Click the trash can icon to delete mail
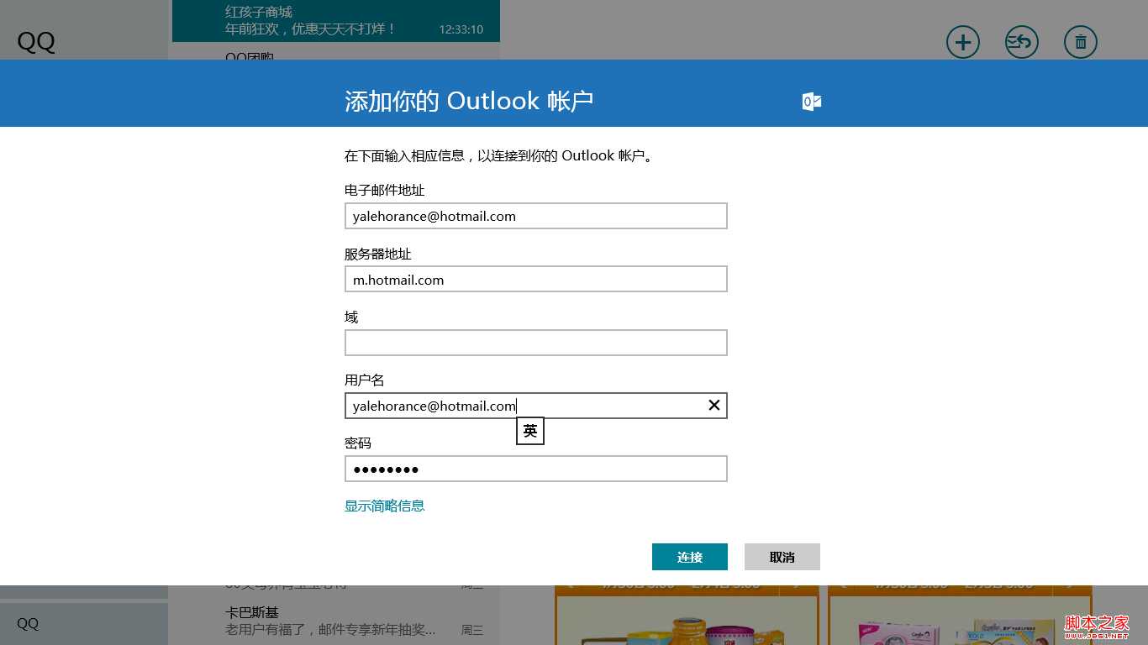 pyautogui.click(x=1081, y=41)
